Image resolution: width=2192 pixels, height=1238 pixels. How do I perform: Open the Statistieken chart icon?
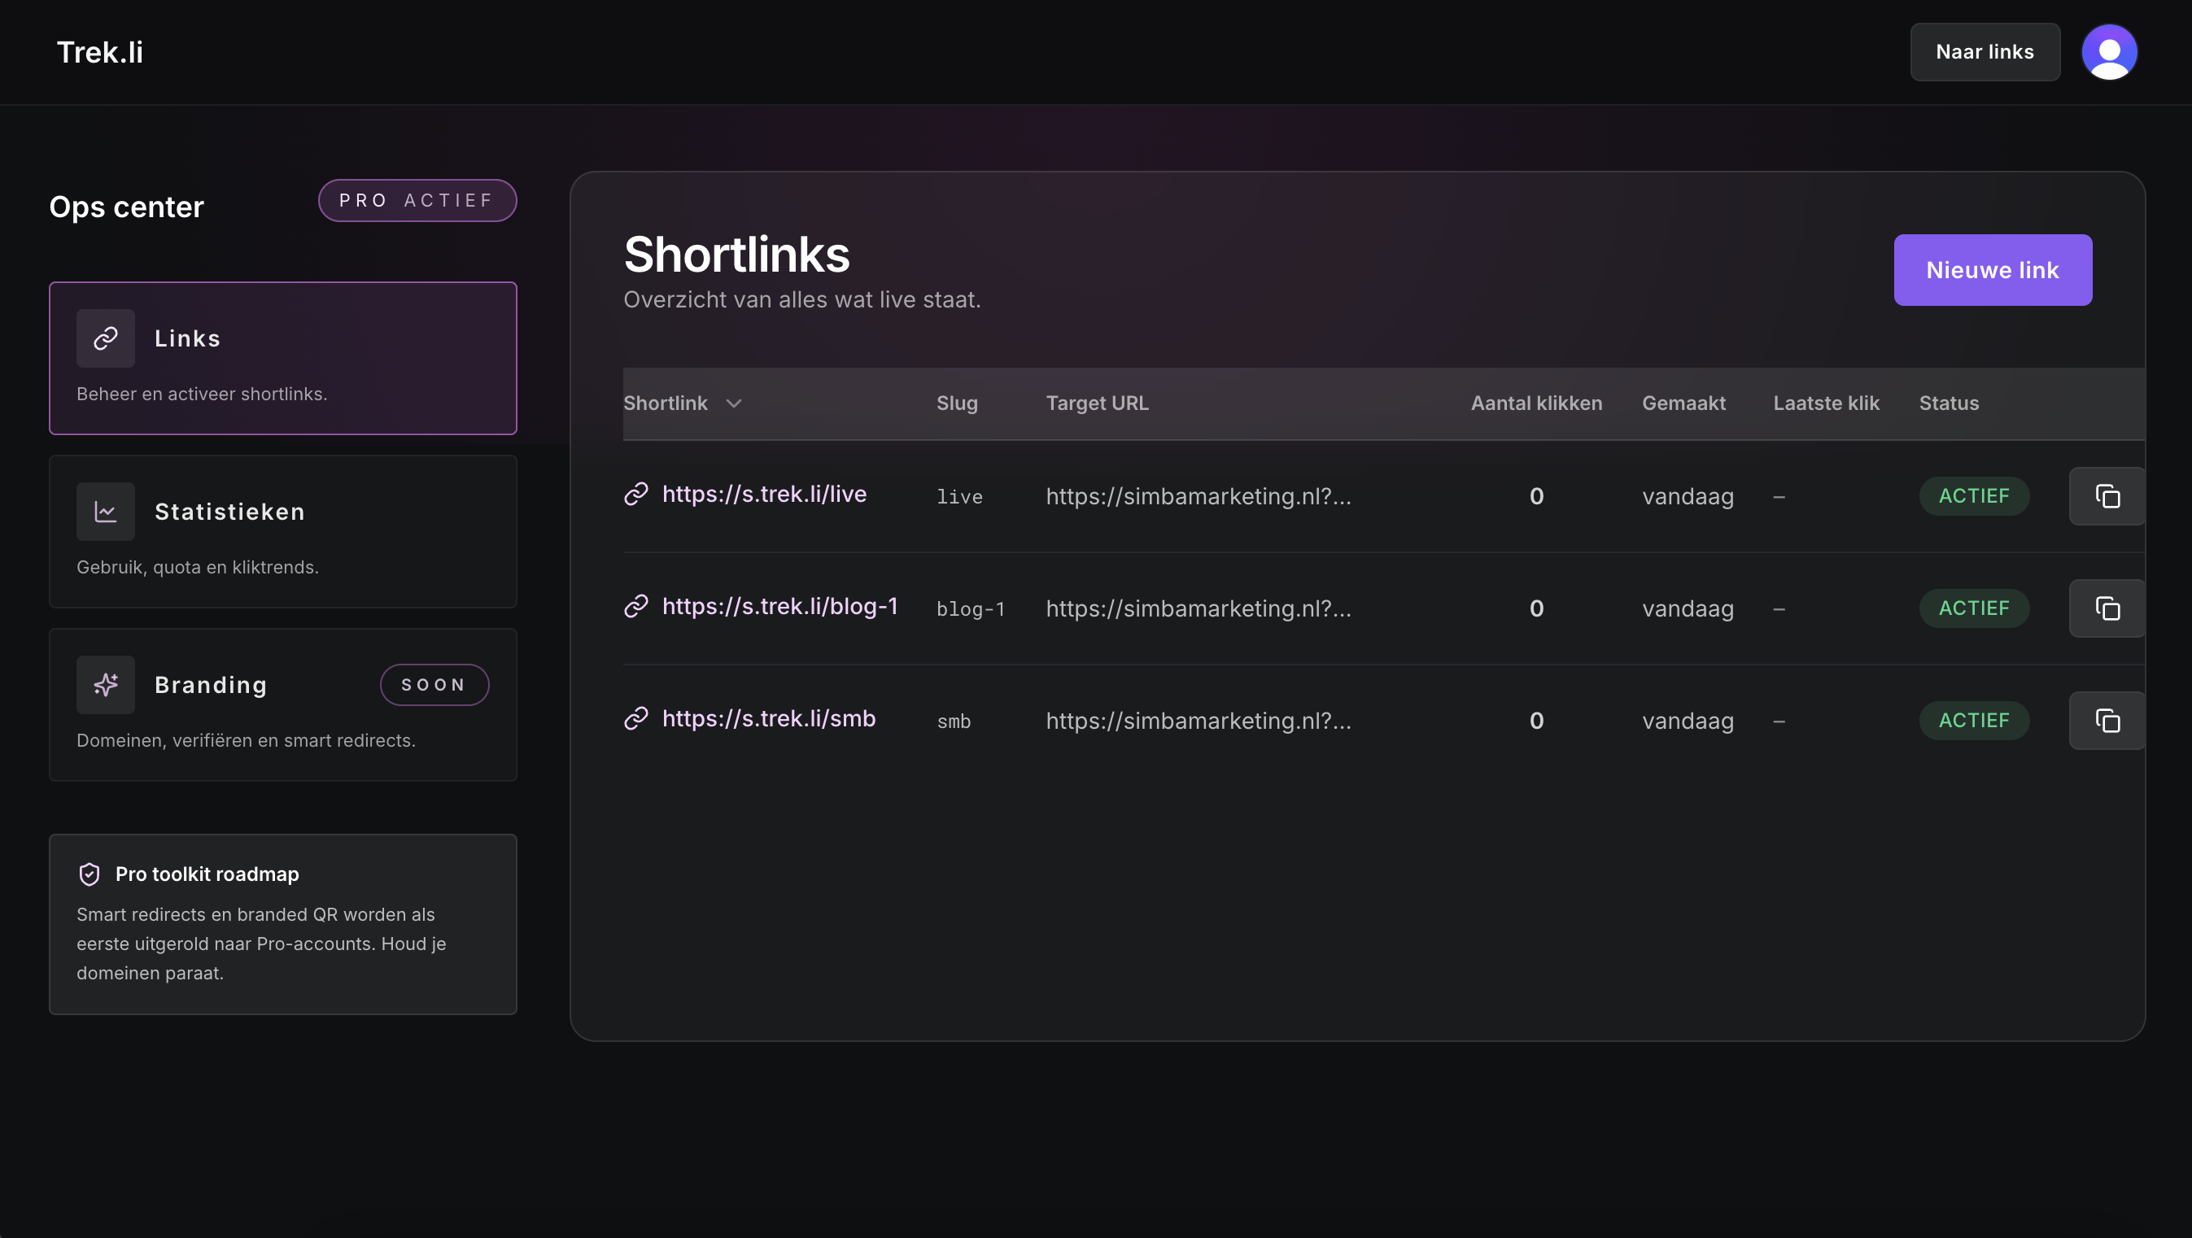(105, 511)
